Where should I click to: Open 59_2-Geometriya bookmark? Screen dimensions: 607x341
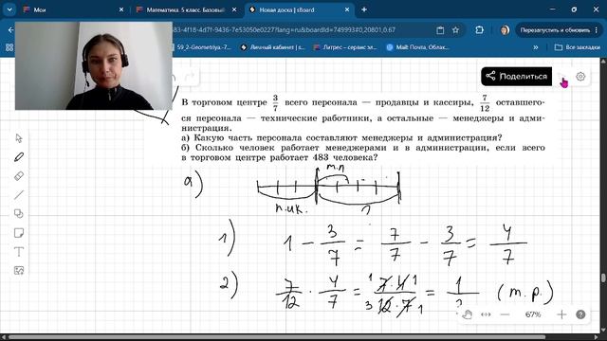tap(201, 47)
